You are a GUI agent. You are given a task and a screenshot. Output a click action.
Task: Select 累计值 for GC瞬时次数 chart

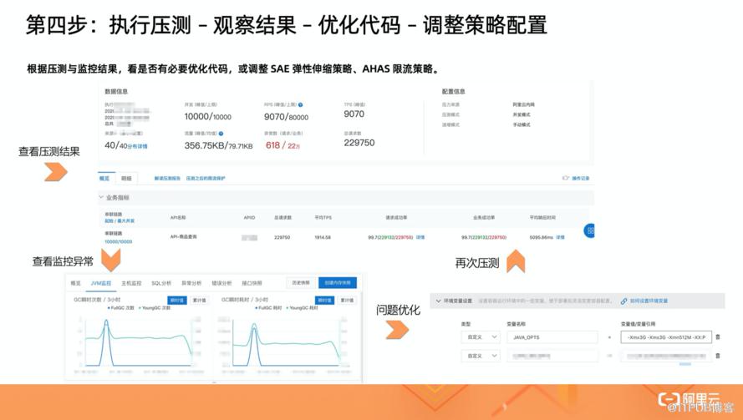point(199,301)
